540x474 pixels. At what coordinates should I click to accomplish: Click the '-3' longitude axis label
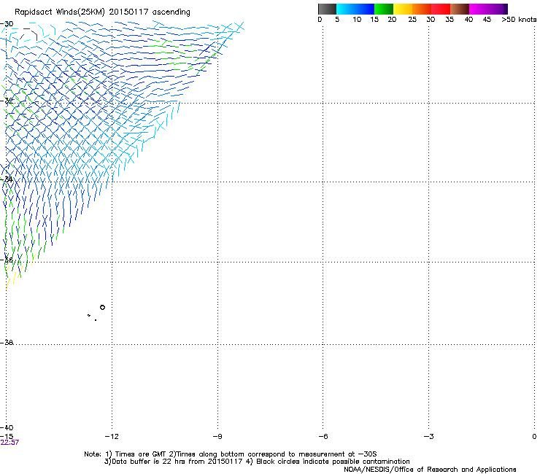(428, 437)
